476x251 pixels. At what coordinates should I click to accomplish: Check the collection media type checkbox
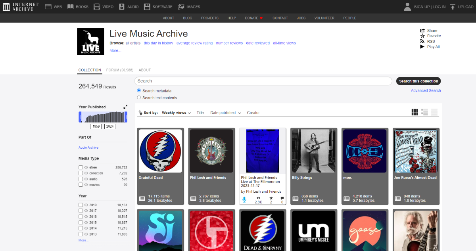[x=81, y=173]
